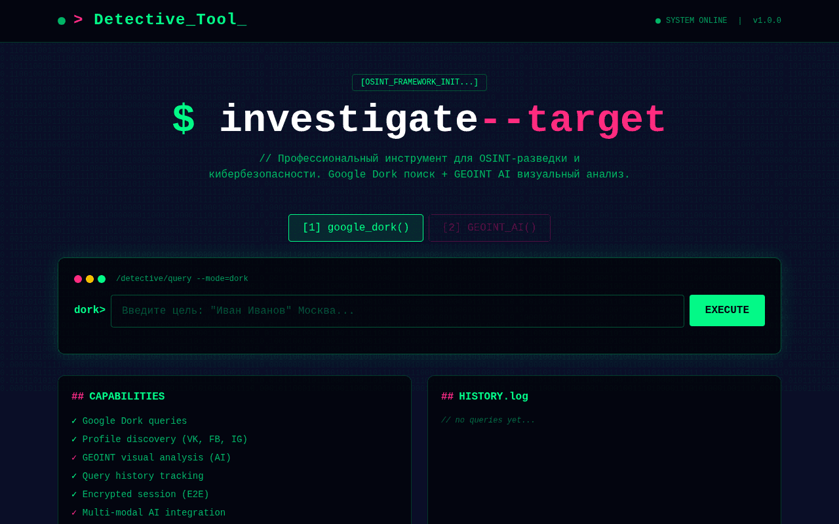Screen dimensions: 839x524
Task: Click 'Query history tracking' list item
Action: [138, 476]
